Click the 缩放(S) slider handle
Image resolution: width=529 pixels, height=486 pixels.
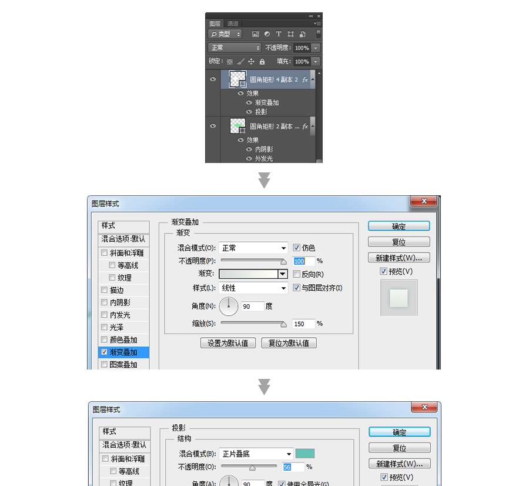[x=283, y=325]
